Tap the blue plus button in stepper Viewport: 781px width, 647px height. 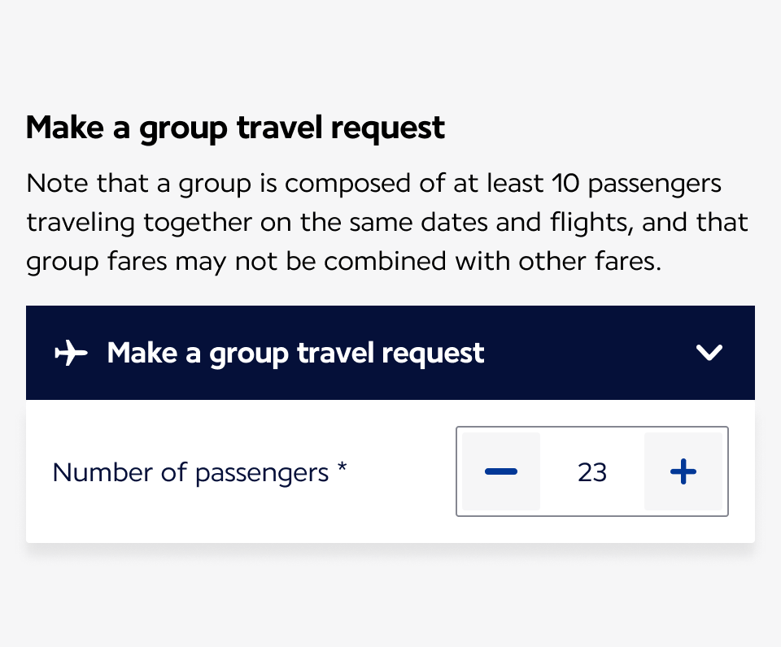[683, 471]
